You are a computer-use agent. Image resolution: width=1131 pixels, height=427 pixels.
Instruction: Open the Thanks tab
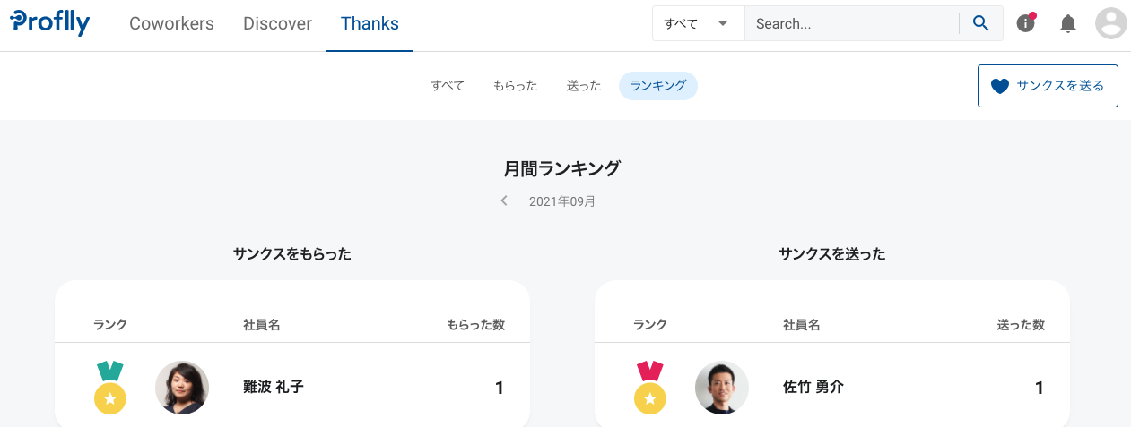(370, 24)
